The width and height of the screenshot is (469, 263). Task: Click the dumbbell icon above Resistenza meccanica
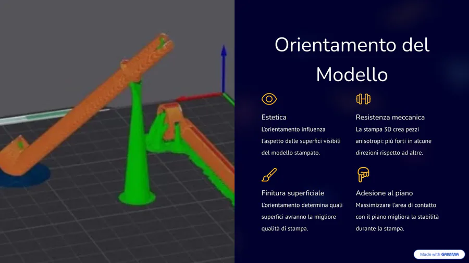click(363, 99)
